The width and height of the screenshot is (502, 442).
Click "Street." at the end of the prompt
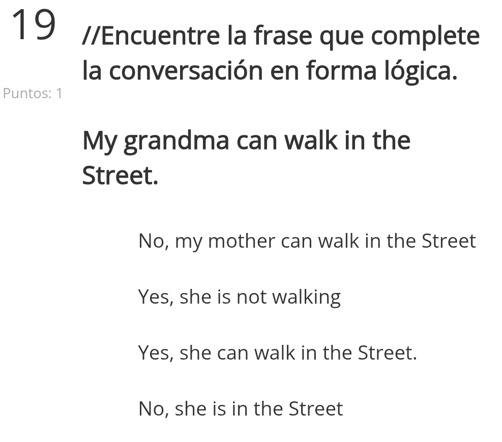click(120, 175)
